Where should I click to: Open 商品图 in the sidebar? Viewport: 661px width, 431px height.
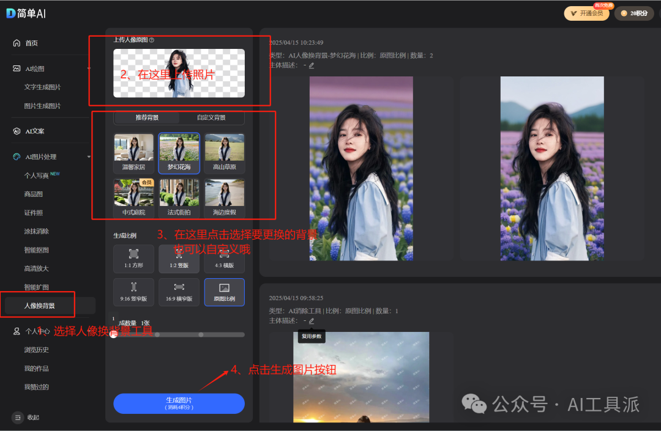point(33,194)
